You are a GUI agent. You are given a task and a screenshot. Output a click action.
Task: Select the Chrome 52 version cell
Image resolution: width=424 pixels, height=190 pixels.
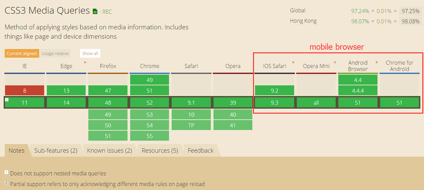coord(150,103)
